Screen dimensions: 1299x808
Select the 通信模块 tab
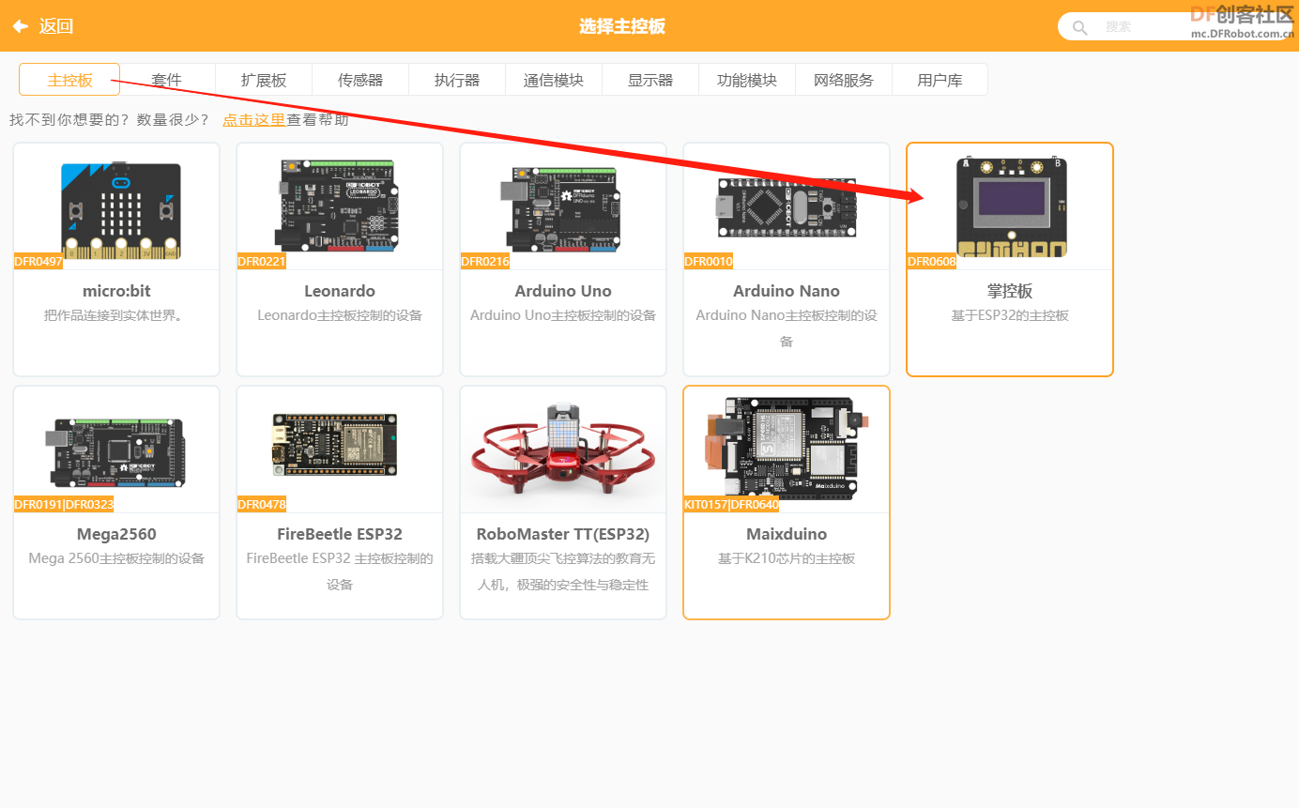554,80
